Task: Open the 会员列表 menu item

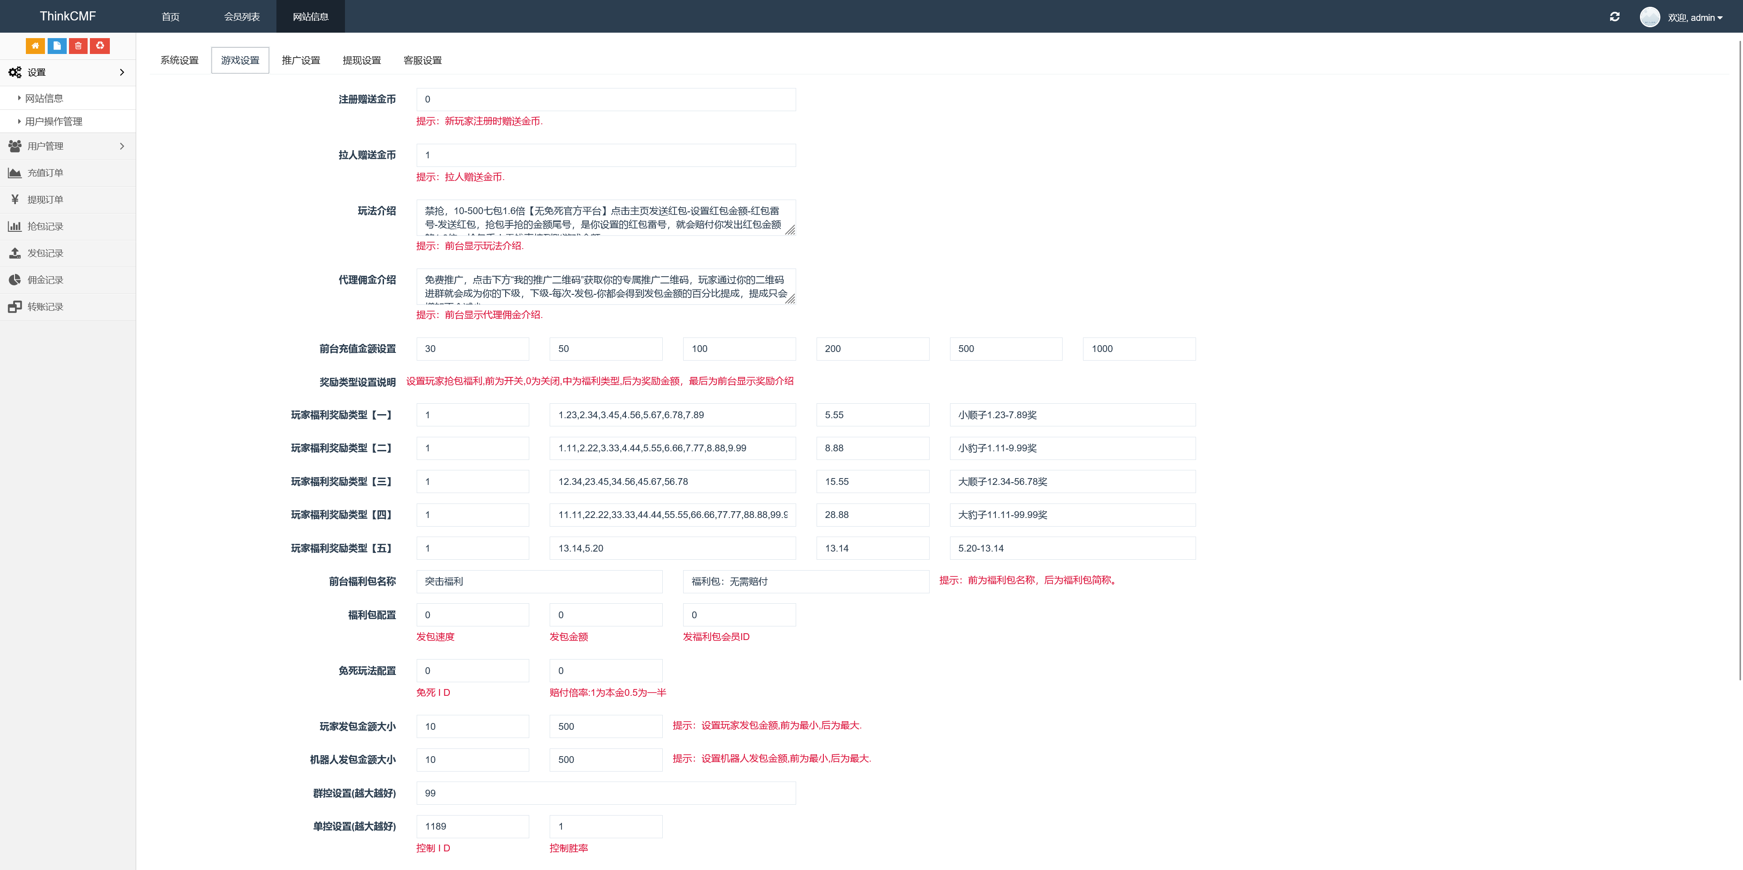Action: [241, 16]
